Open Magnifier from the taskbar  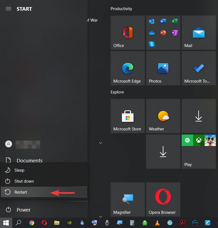tap(120, 223)
